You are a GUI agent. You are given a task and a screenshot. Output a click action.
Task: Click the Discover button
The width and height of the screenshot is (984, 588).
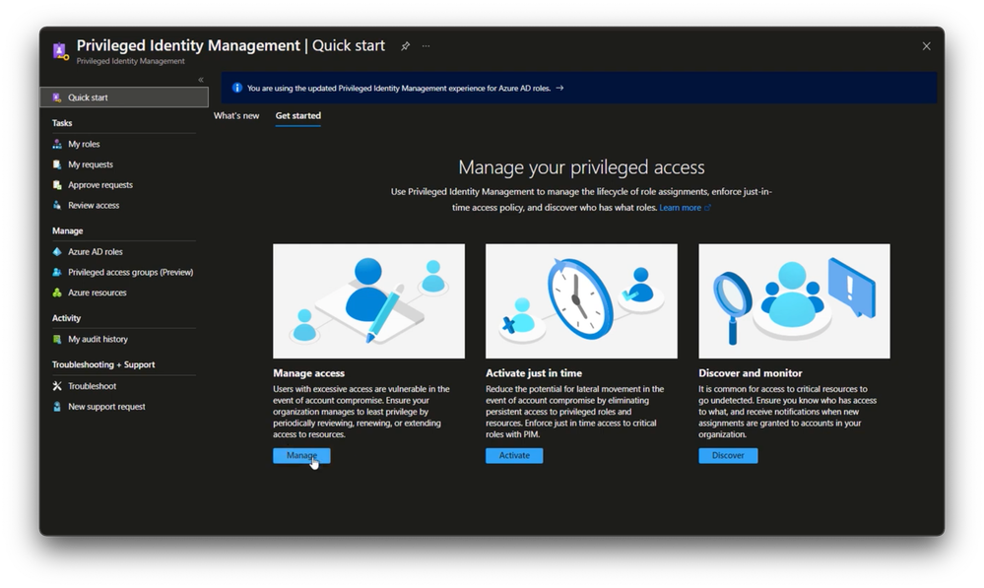(728, 456)
